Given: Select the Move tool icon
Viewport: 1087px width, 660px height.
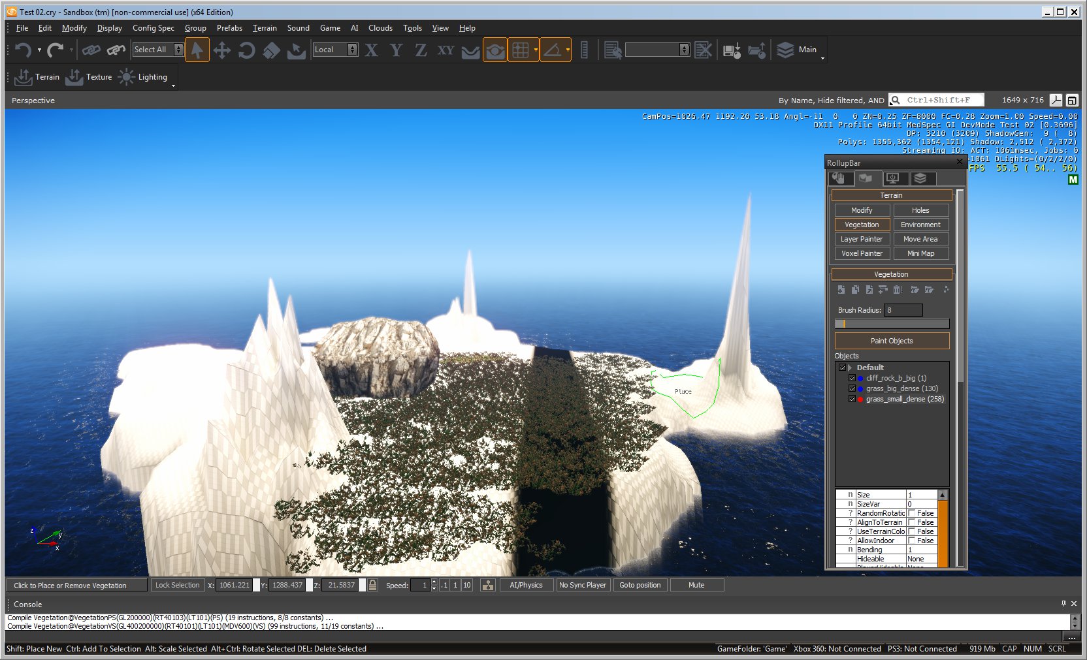Looking at the screenshot, I should click(222, 50).
